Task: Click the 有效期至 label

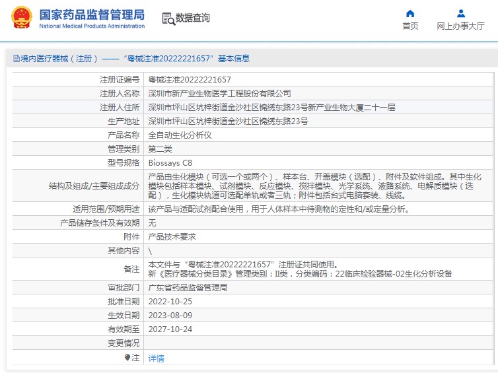Action: (x=124, y=329)
